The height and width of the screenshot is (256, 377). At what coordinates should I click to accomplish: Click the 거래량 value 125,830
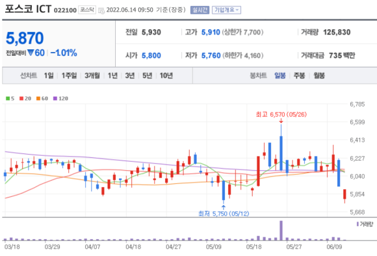(337, 32)
